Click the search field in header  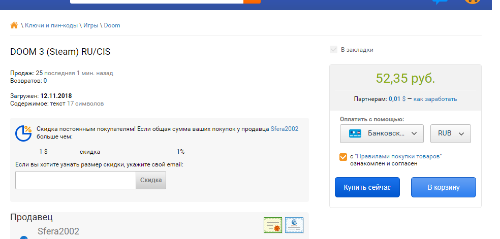pyautogui.click(x=157, y=2)
